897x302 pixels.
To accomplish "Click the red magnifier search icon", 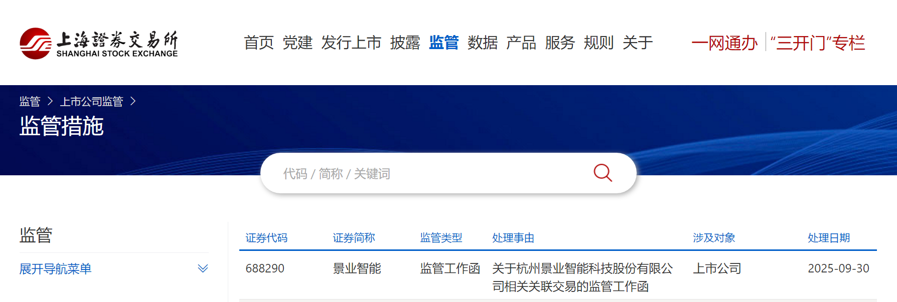I will [x=603, y=173].
